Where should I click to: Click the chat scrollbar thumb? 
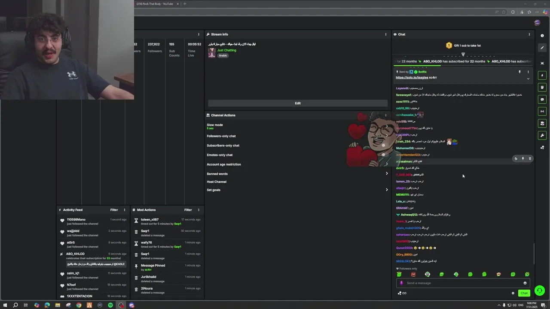[x=534, y=254]
